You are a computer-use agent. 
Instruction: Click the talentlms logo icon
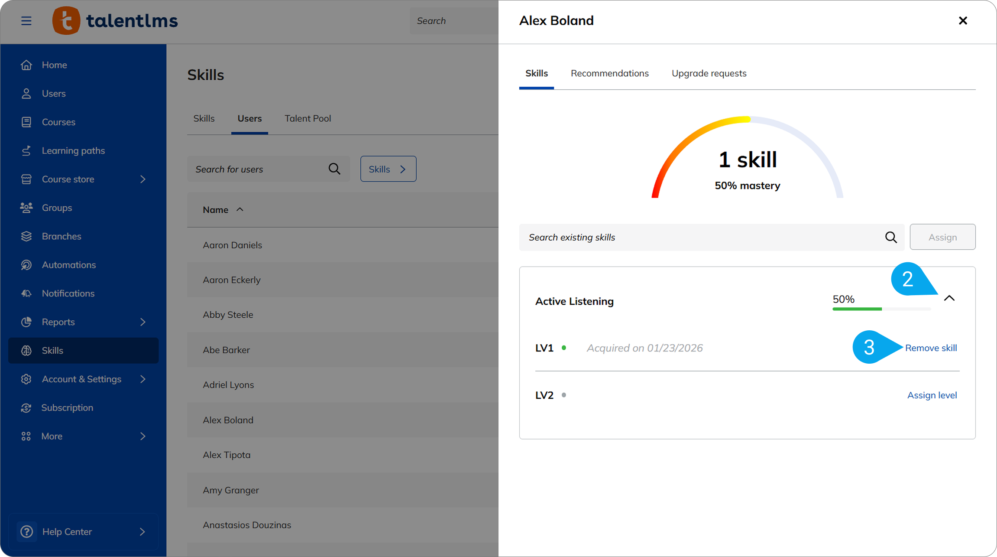(66, 21)
